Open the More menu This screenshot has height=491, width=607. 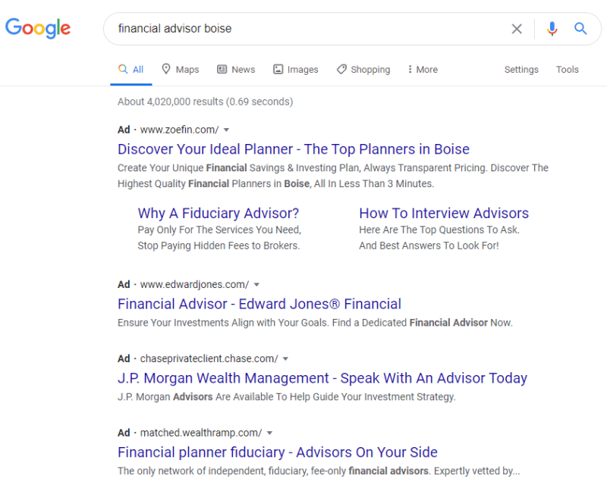[423, 70]
